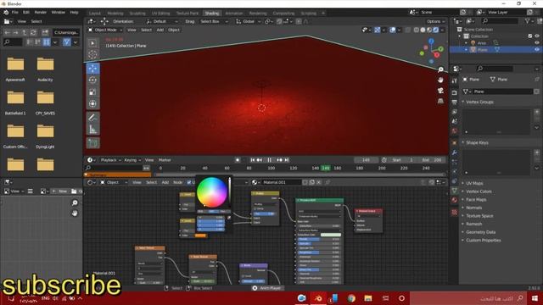543x305 pixels.
Task: Toggle auto keying record button in timeline
Action: coord(238,160)
